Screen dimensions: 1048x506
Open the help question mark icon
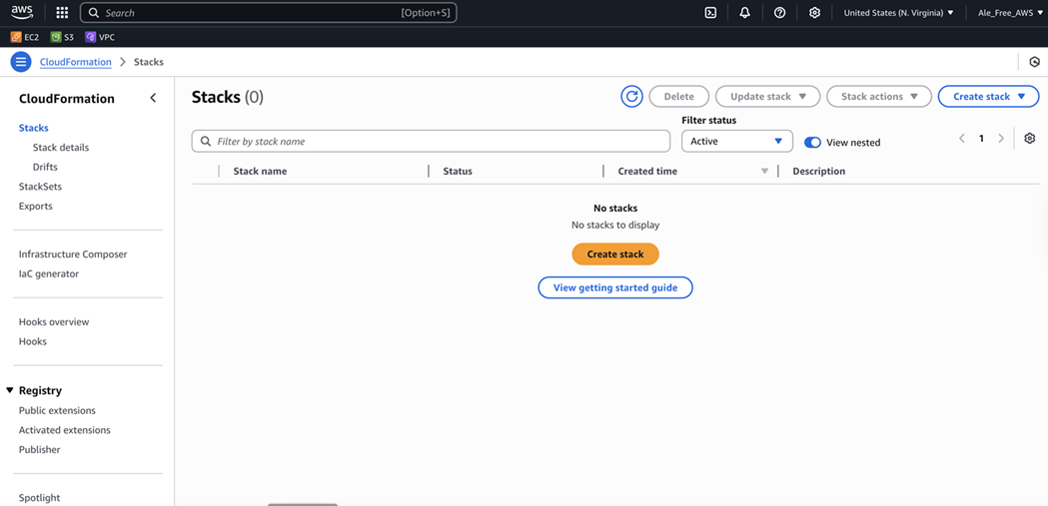[x=779, y=13]
